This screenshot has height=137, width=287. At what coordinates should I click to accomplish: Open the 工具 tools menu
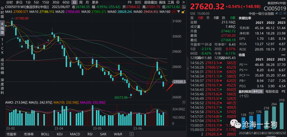tap(171, 2)
